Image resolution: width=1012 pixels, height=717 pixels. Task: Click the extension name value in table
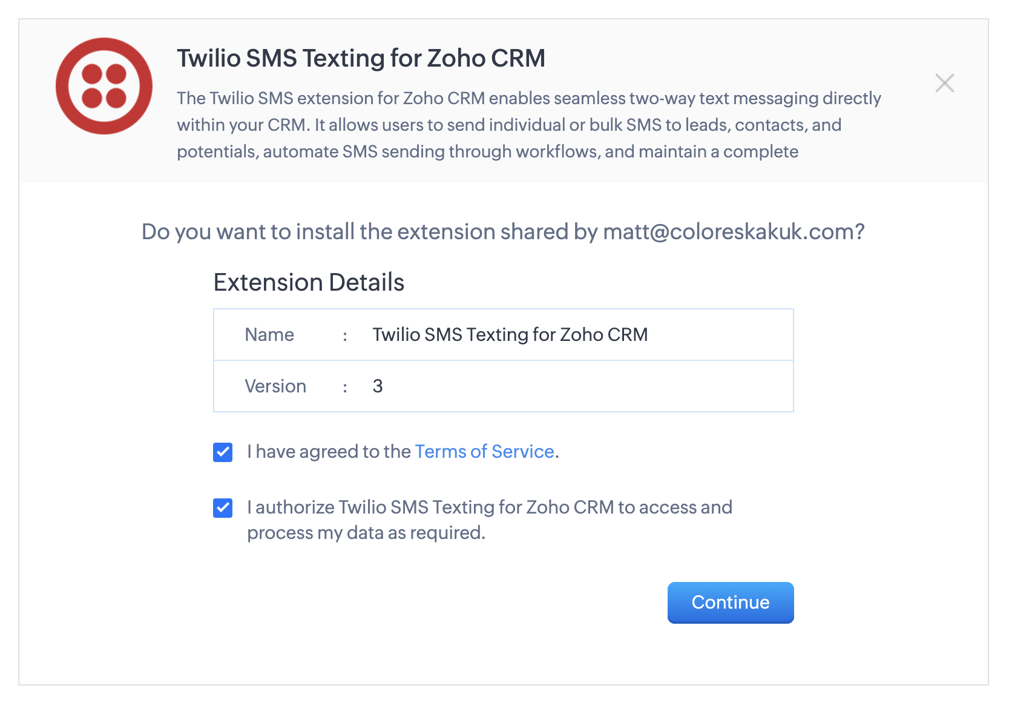pos(510,335)
